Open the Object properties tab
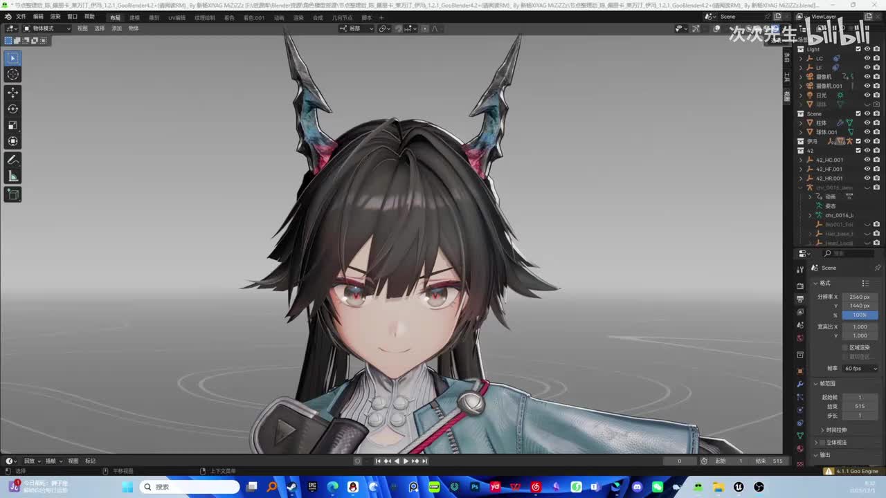Viewport: 886px width, 498px height. [800, 371]
